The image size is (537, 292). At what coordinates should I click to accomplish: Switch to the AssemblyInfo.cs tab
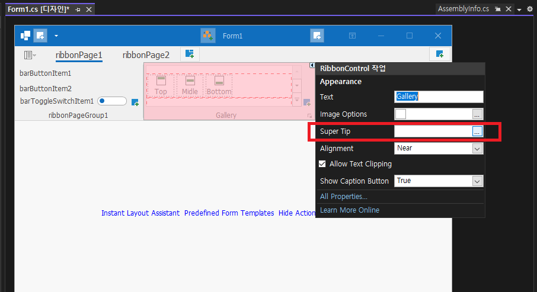(x=464, y=9)
